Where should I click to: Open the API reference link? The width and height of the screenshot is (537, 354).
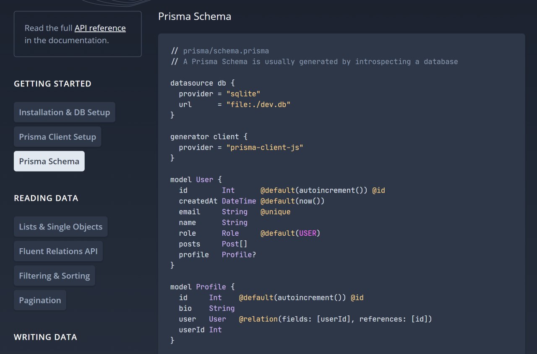[100, 28]
